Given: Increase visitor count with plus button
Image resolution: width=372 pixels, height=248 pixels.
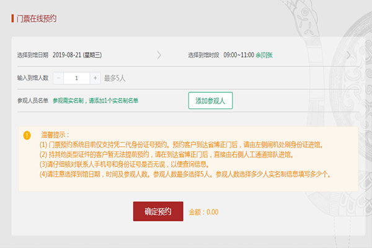Looking at the screenshot, I should tap(95, 78).
